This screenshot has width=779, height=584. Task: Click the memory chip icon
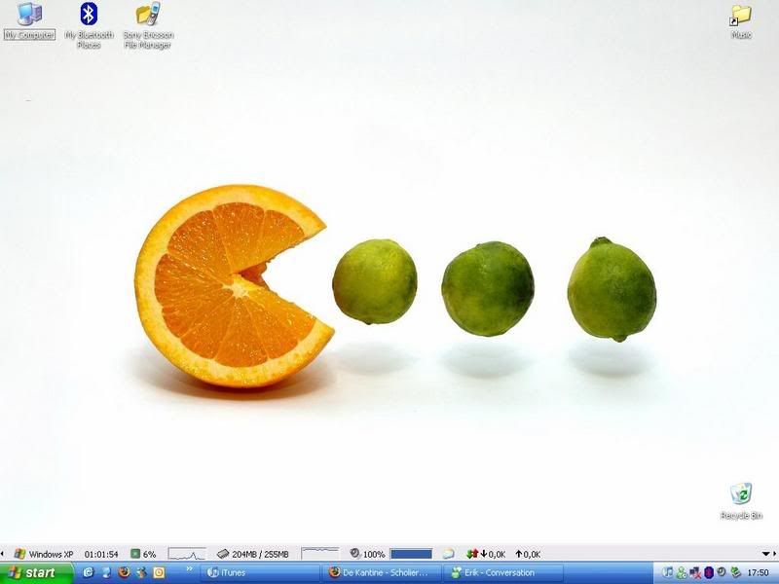(223, 554)
